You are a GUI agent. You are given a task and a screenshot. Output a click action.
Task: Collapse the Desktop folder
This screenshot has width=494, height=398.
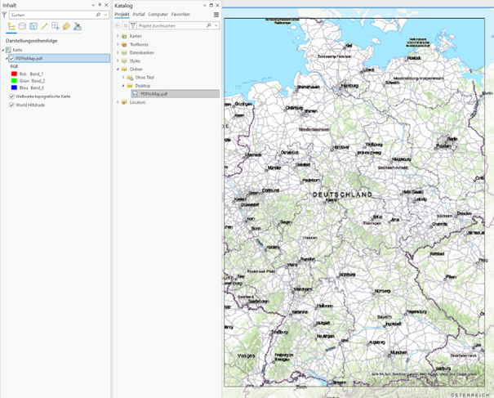[x=123, y=86]
